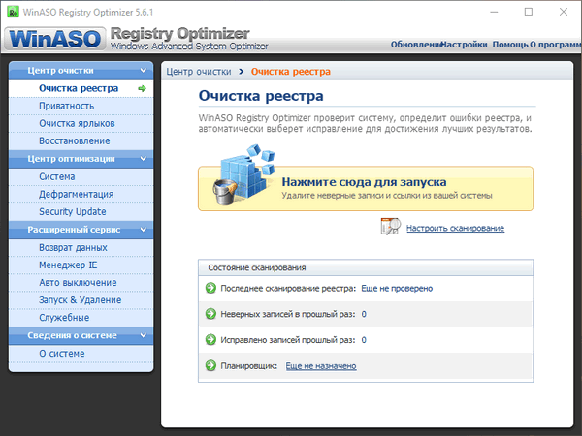Click green arrow icon beside Планировщик
Image resolution: width=582 pixels, height=436 pixels.
pos(210,365)
